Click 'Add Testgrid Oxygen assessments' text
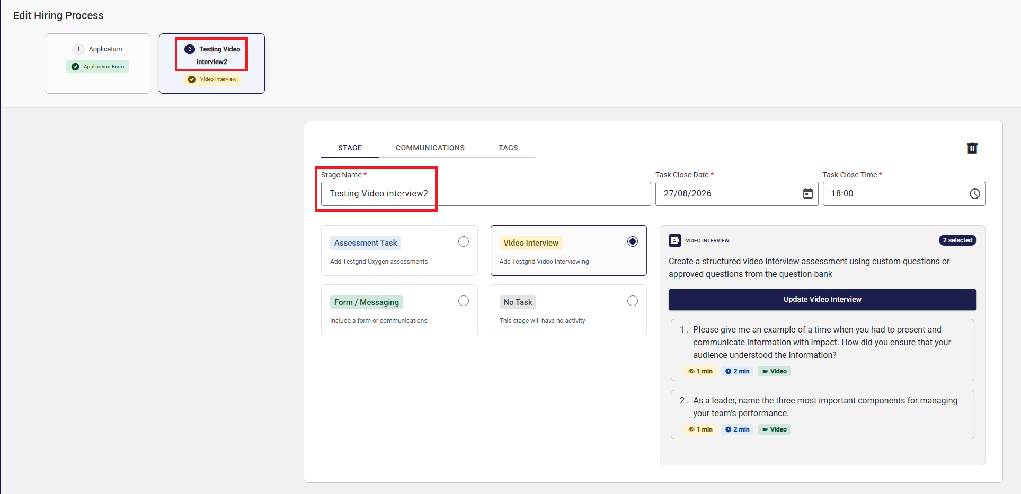Image resolution: width=1021 pixels, height=494 pixels. coord(379,262)
